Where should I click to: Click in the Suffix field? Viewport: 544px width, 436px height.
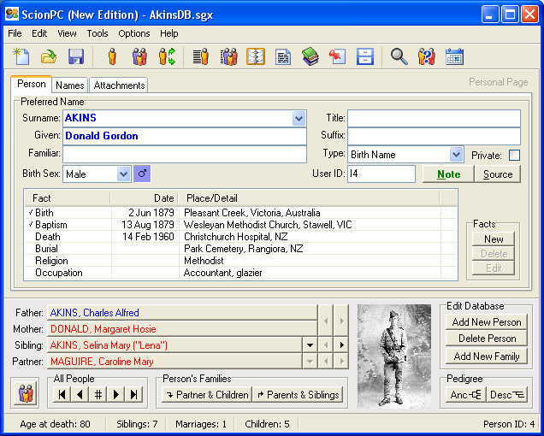click(x=434, y=136)
